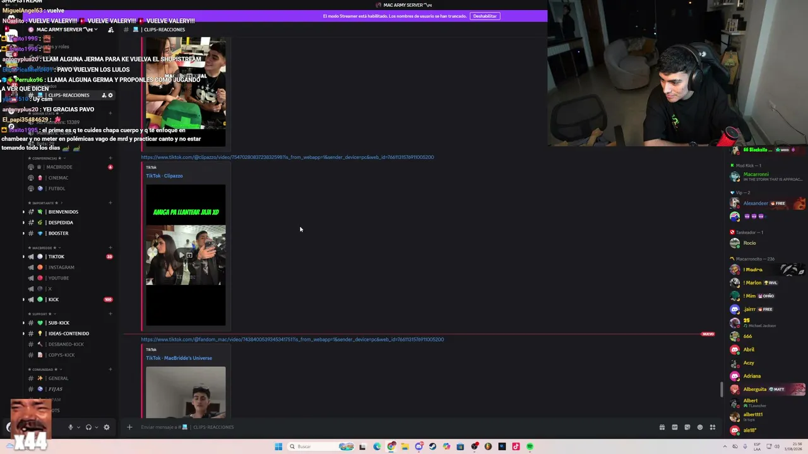Collapse the IMPORTANTE category
The height and width of the screenshot is (454, 808).
[43, 203]
